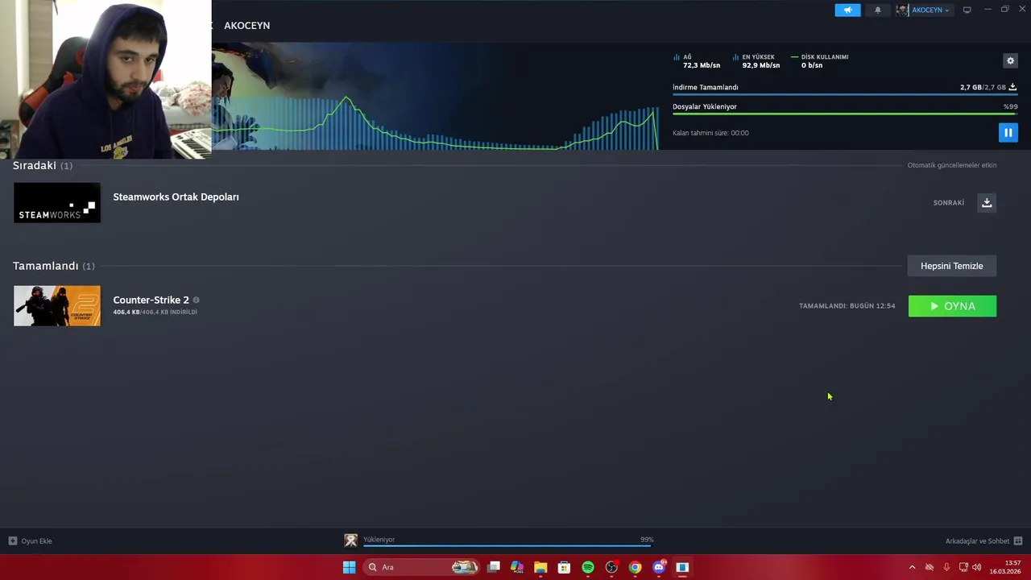This screenshot has height=580, width=1031.
Task: Open Discord from taskbar
Action: click(x=659, y=567)
